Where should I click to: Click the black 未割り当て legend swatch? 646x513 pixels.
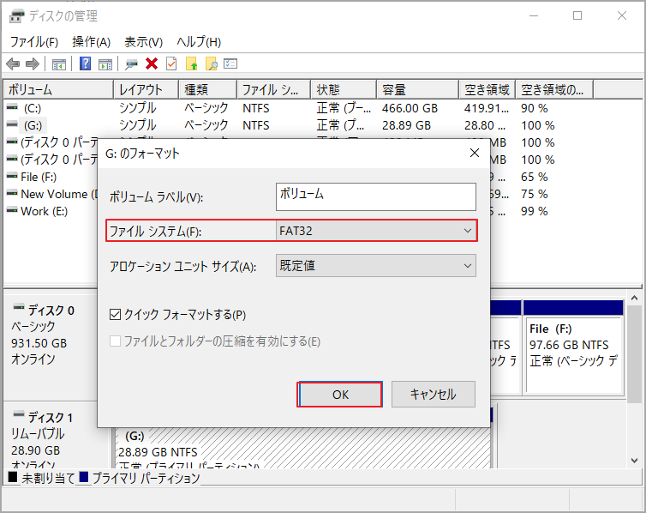pos(13,477)
